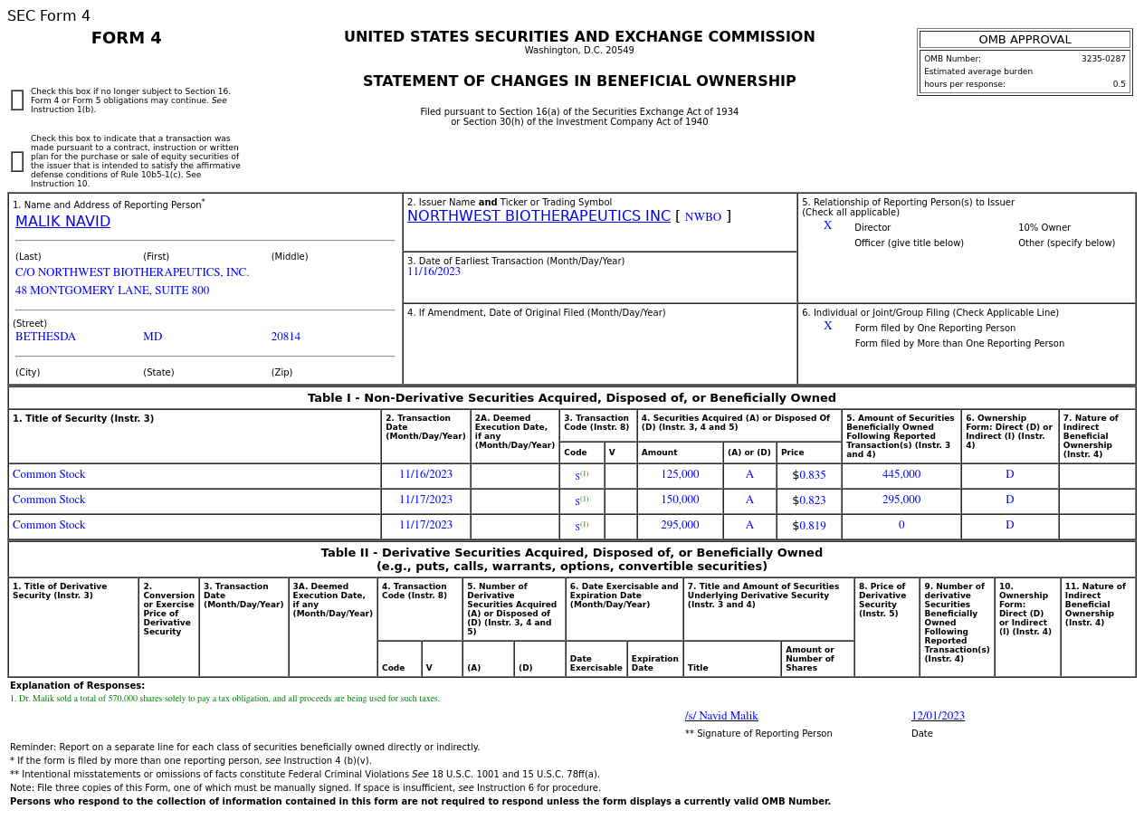This screenshot has width=1144, height=829.
Task: Click the SEC Form 4 title at top left
Action: click(49, 16)
